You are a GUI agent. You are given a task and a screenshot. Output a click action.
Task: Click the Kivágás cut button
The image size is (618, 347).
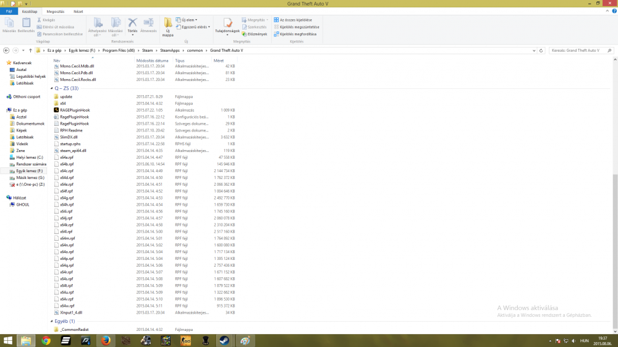(x=46, y=20)
